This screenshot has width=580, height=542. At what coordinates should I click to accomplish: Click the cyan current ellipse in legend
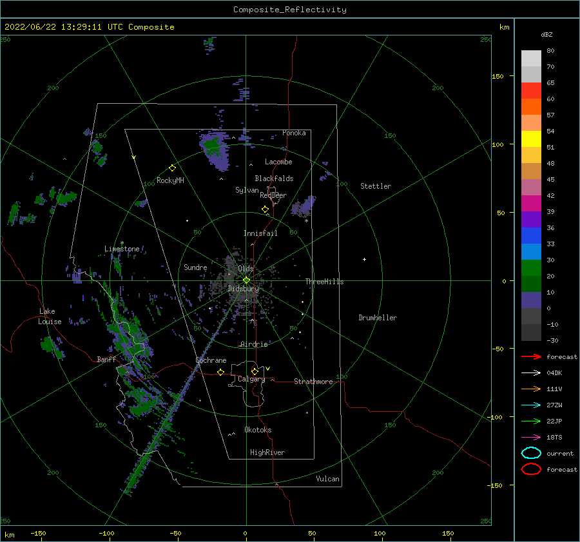pos(531,453)
